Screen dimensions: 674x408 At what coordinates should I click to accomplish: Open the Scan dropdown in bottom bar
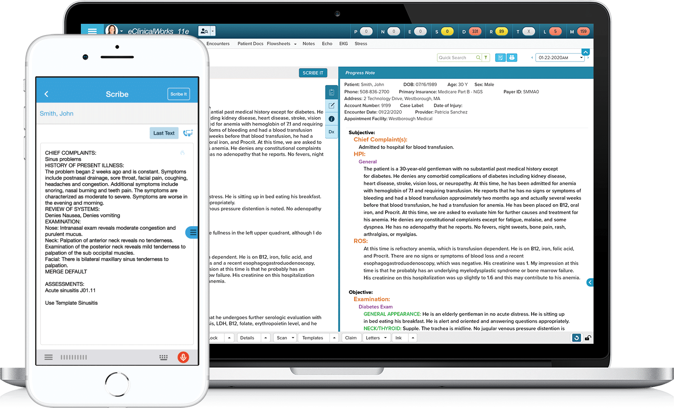click(285, 338)
